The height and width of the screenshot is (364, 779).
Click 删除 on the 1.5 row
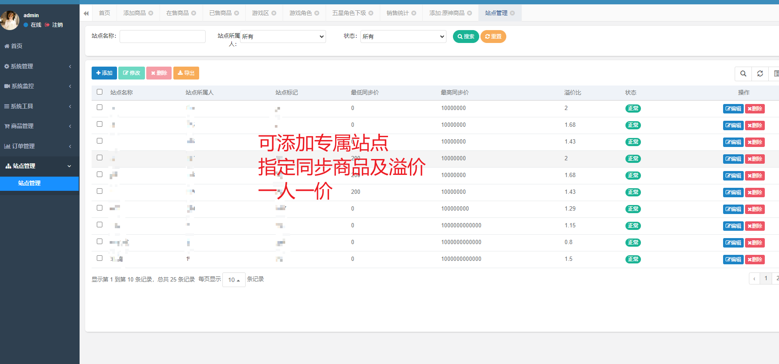(755, 260)
